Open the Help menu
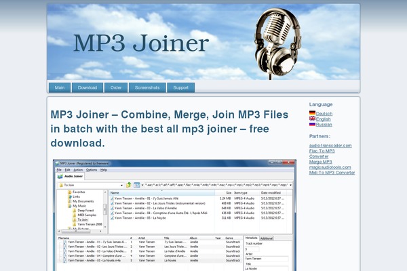The image size is (407, 271). tap(104, 170)
